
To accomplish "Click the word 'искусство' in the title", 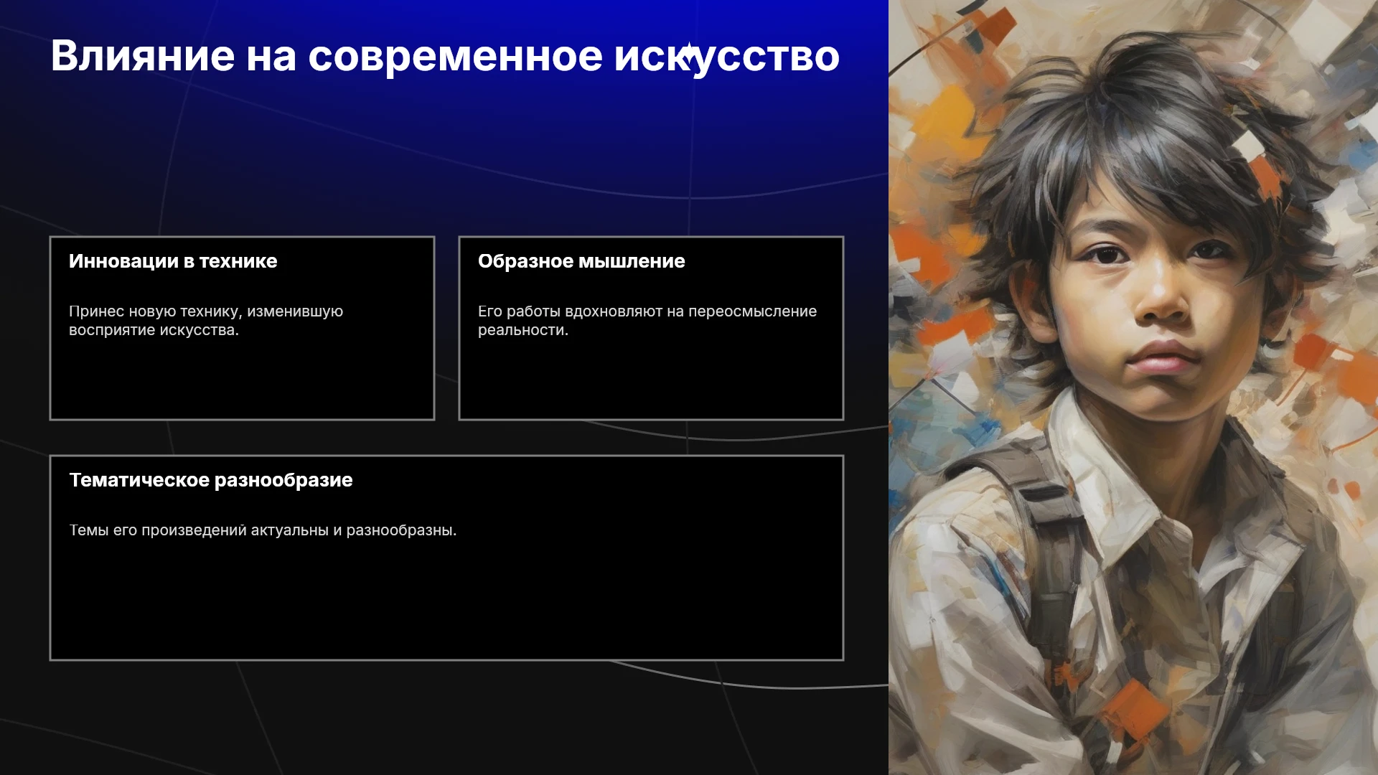I will click(726, 57).
